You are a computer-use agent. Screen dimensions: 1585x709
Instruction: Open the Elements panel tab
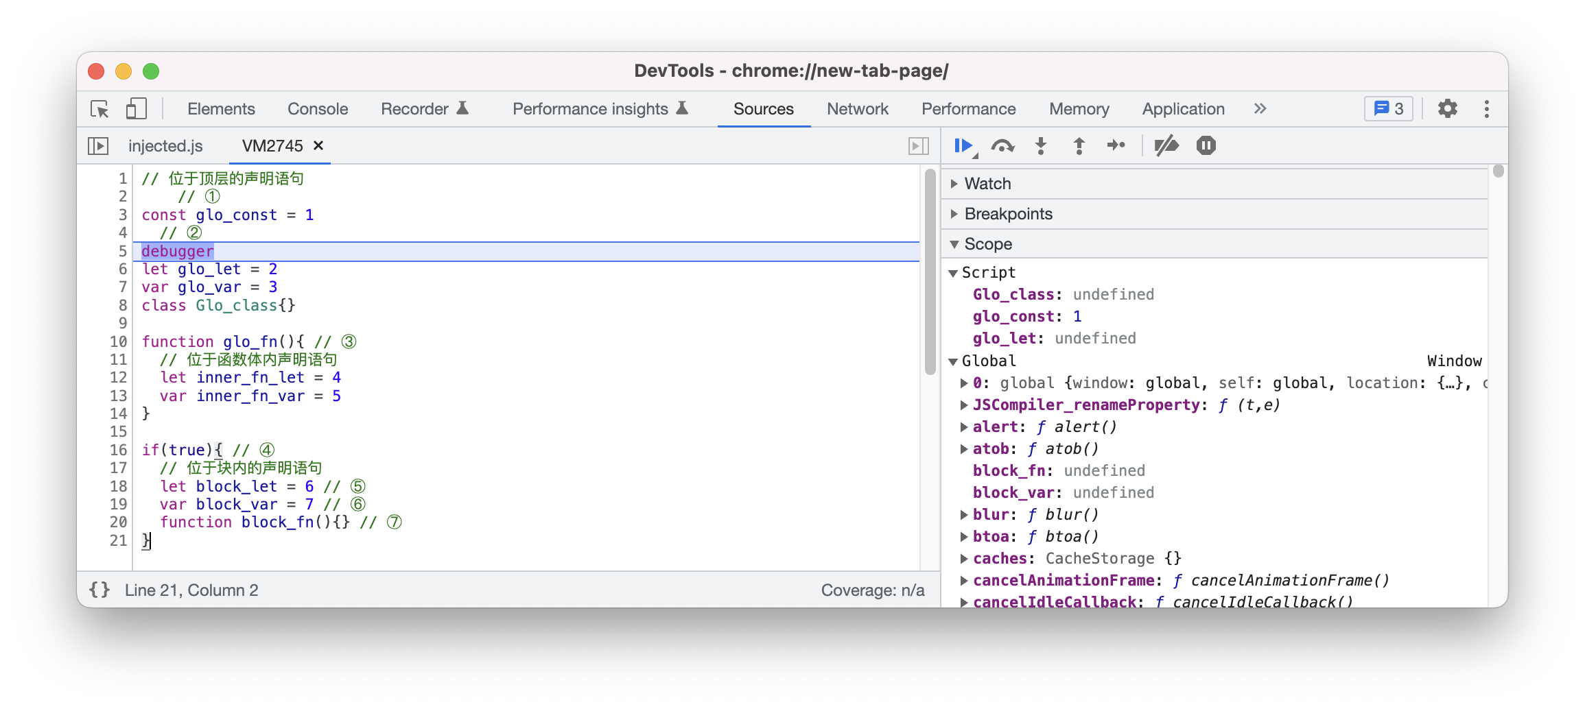[221, 109]
